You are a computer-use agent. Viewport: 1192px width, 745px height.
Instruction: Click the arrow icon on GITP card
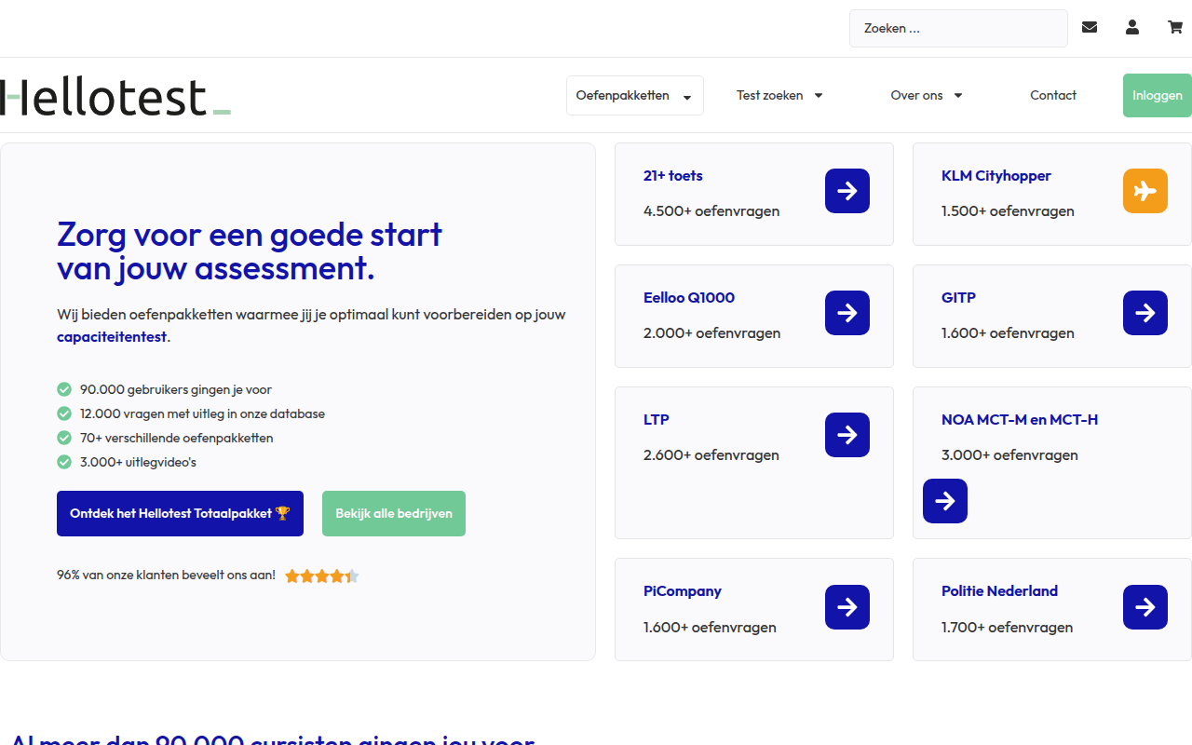(1145, 313)
